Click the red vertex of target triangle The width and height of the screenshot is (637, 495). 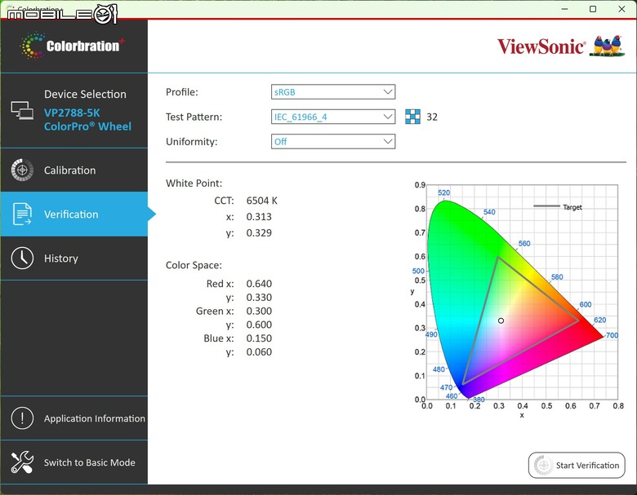(x=578, y=320)
